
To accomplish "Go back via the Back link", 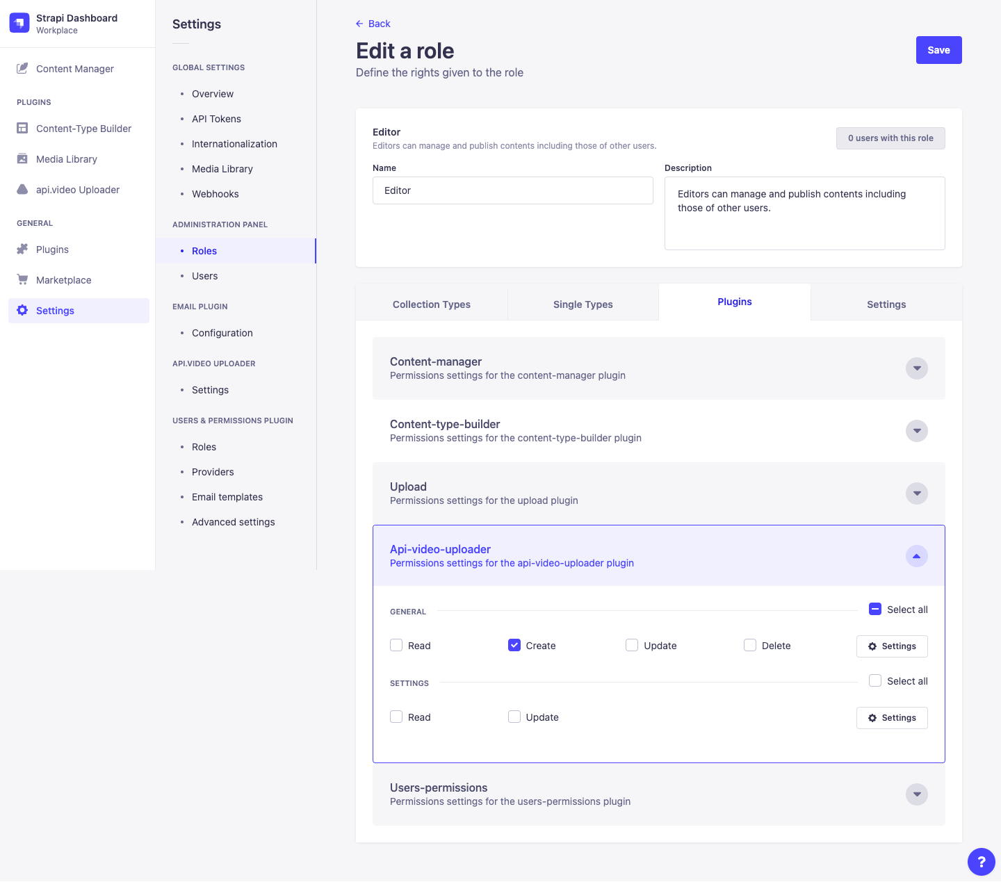I will 373,24.
